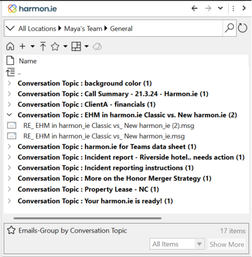Select Incident reporting instructions row
Image resolution: width=252 pixels, height=257 pixels.
point(105,168)
